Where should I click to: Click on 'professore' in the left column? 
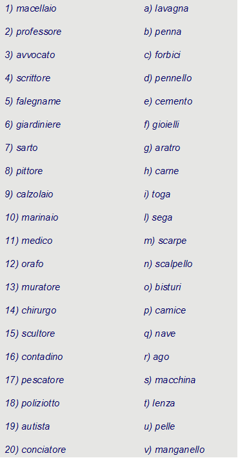(x=39, y=32)
